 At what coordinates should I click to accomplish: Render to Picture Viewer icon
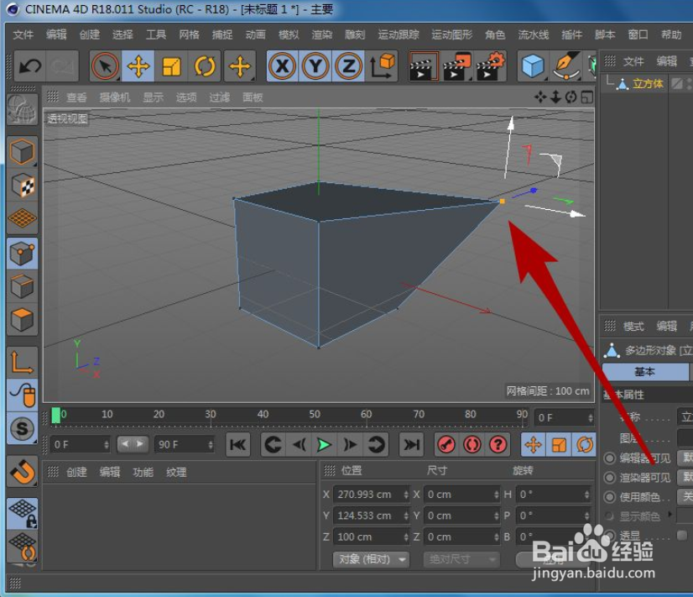point(456,66)
